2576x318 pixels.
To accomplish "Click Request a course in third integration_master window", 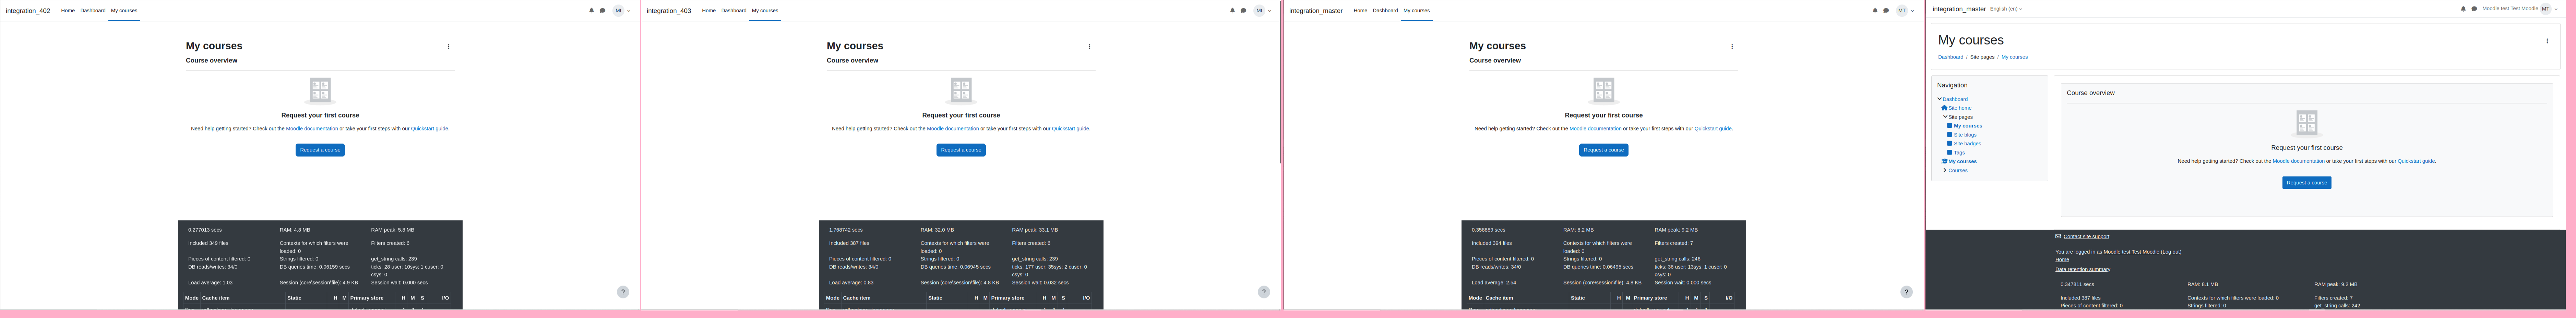I will click(x=1604, y=150).
